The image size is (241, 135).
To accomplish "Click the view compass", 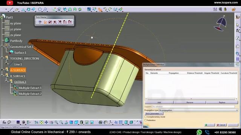I will pyautogui.click(x=221, y=23).
